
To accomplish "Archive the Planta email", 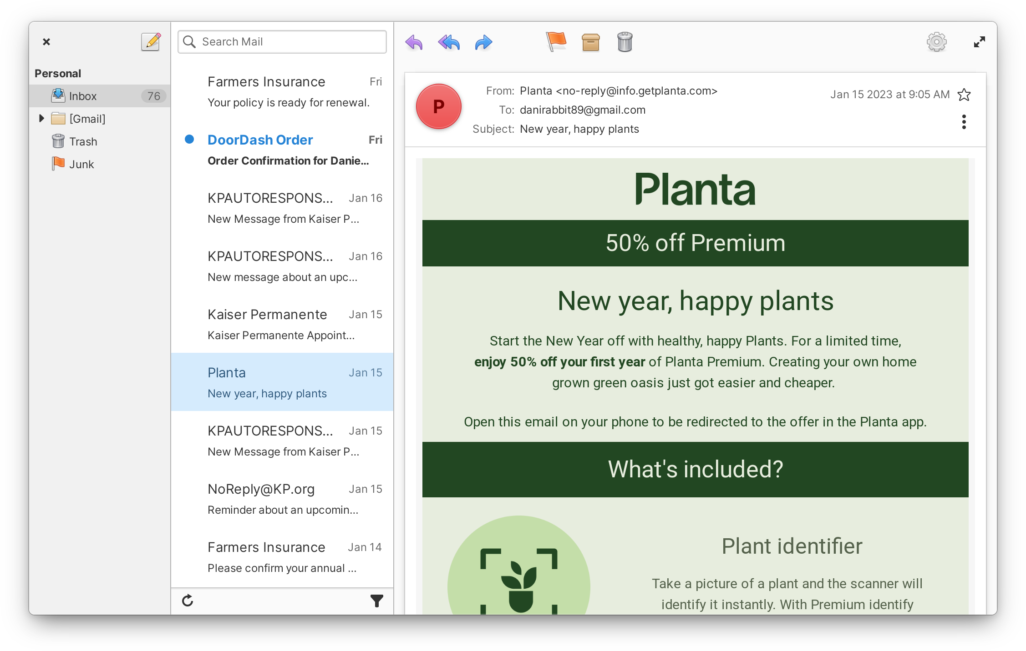I will coord(590,42).
